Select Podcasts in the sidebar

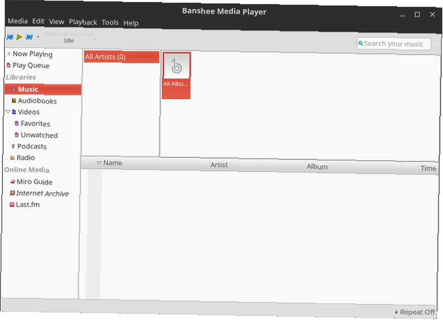[x=32, y=146]
